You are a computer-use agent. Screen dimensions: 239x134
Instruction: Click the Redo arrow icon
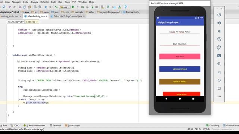point(14,7)
